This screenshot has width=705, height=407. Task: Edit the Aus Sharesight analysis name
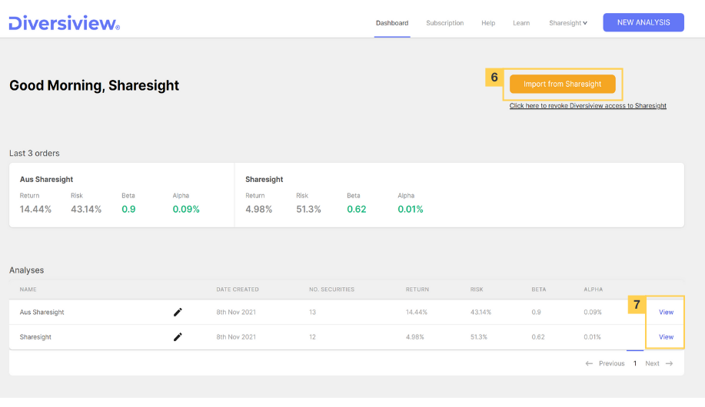[x=178, y=313]
